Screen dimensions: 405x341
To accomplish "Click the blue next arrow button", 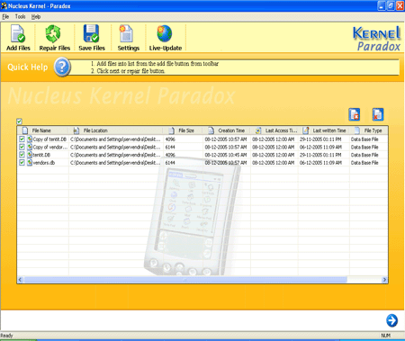I will [391, 320].
